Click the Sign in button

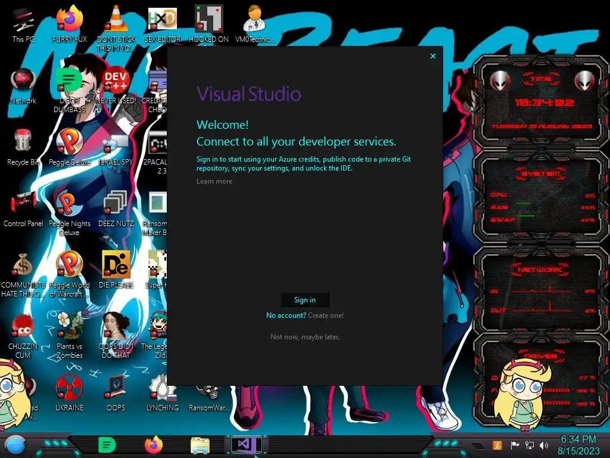(305, 300)
